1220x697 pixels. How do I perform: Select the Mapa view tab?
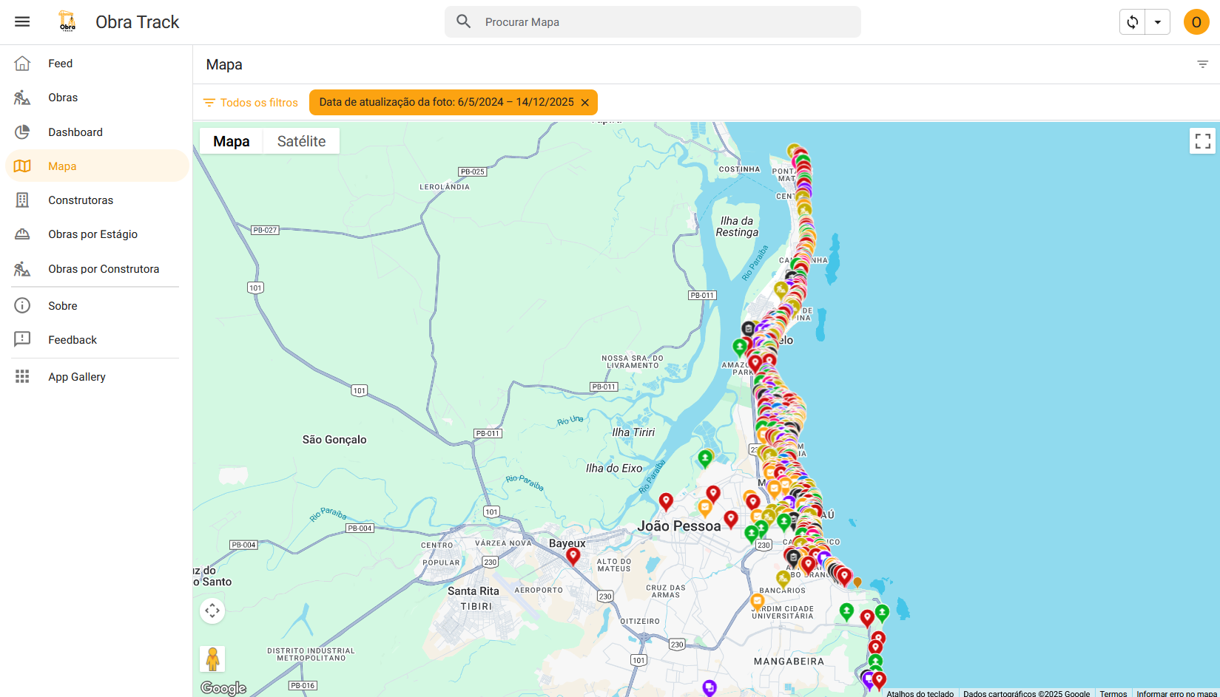coord(231,140)
